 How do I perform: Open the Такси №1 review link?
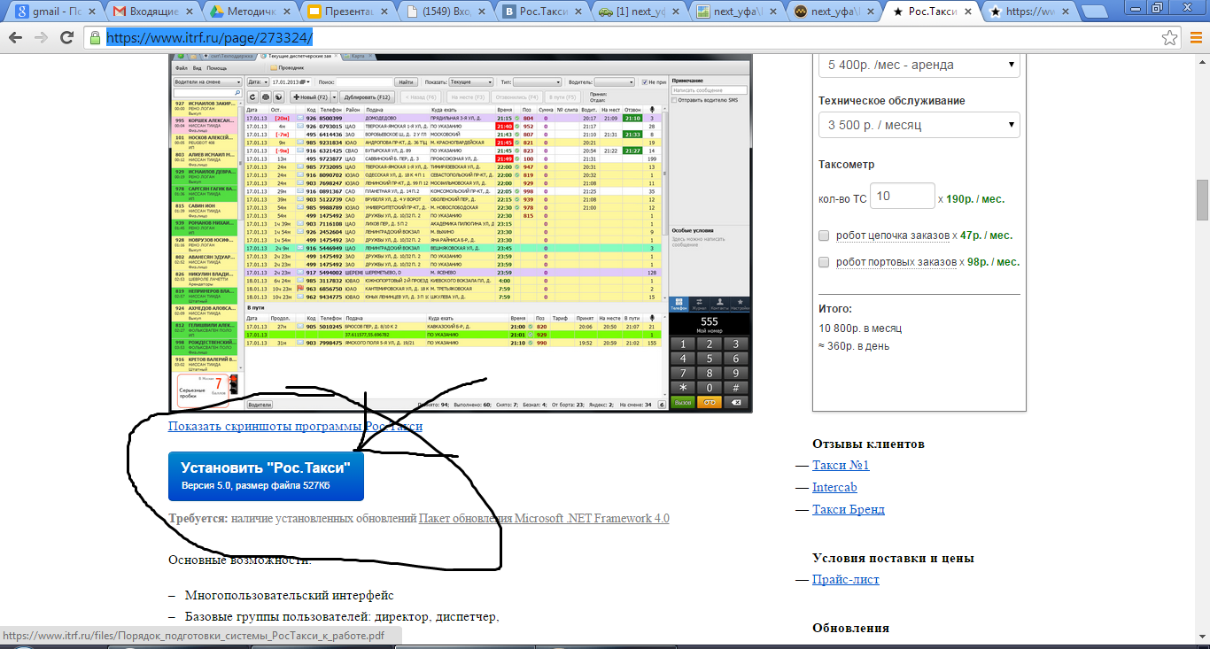(x=841, y=465)
